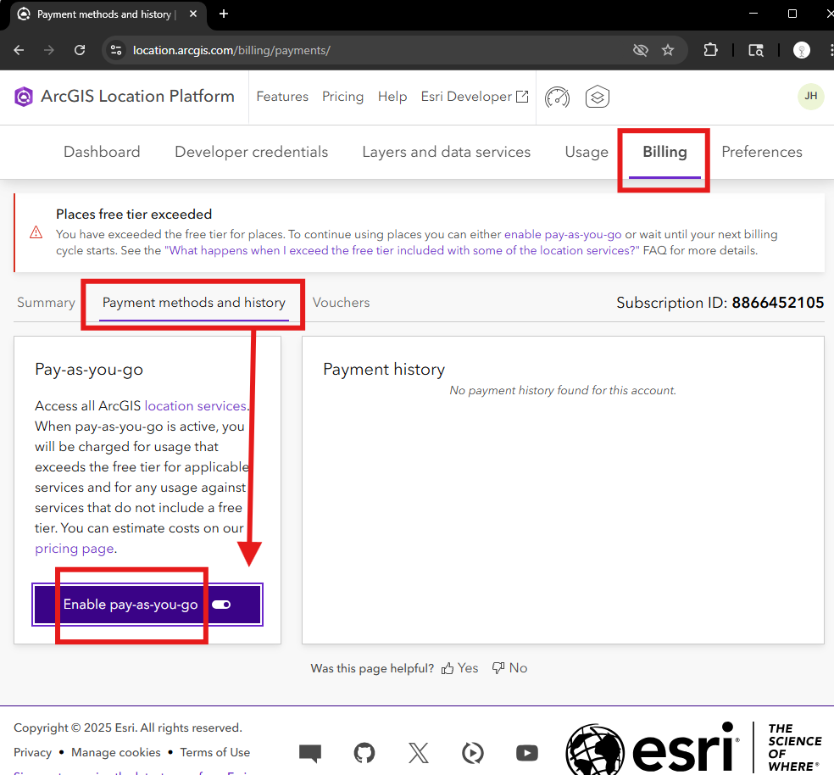
Task: Click the ArcGIS Location Platform logo
Action: click(24, 97)
